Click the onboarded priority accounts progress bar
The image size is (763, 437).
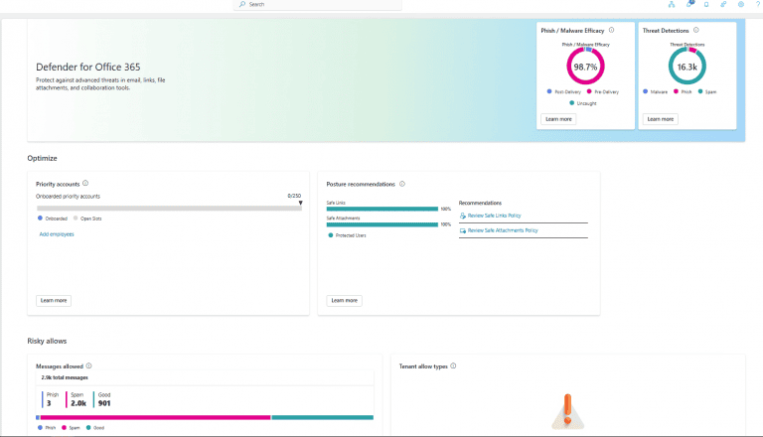tap(169, 209)
